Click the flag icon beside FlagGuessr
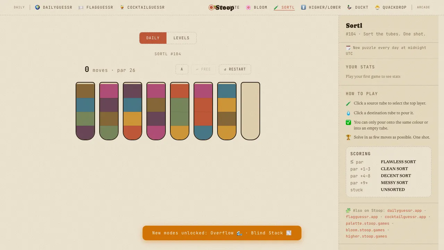Viewport: 444px width, 250px height. click(x=81, y=7)
